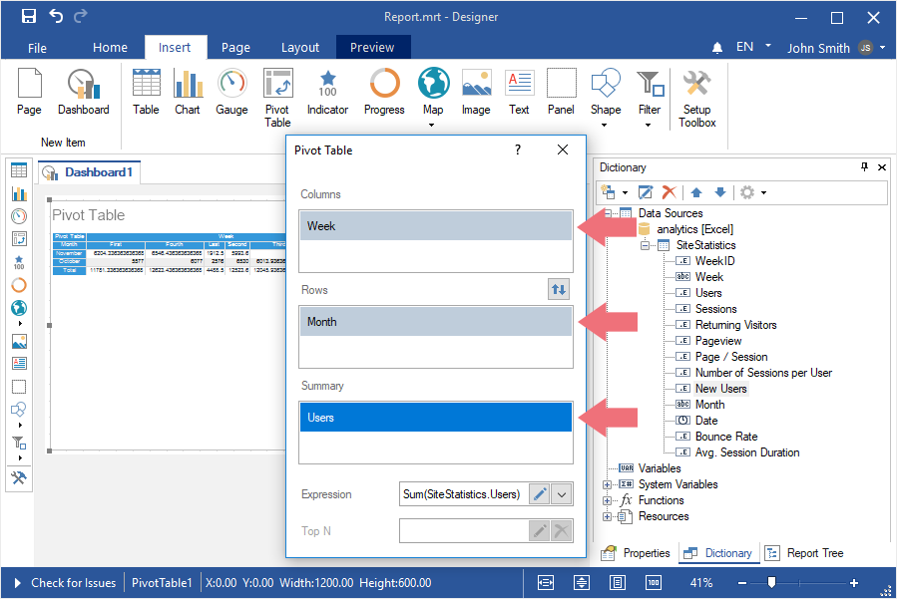This screenshot has width=897, height=599.
Task: Swap rows and columns in Pivot Table
Action: (559, 290)
